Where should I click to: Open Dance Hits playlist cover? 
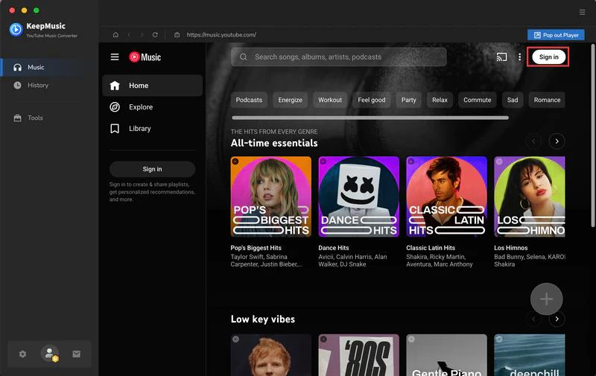click(x=359, y=197)
